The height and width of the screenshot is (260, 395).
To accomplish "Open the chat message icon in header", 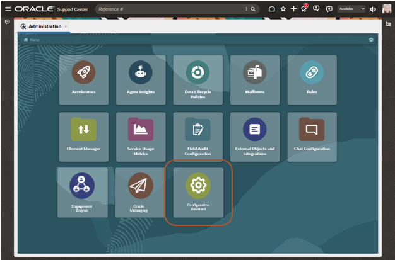I will 329,9.
